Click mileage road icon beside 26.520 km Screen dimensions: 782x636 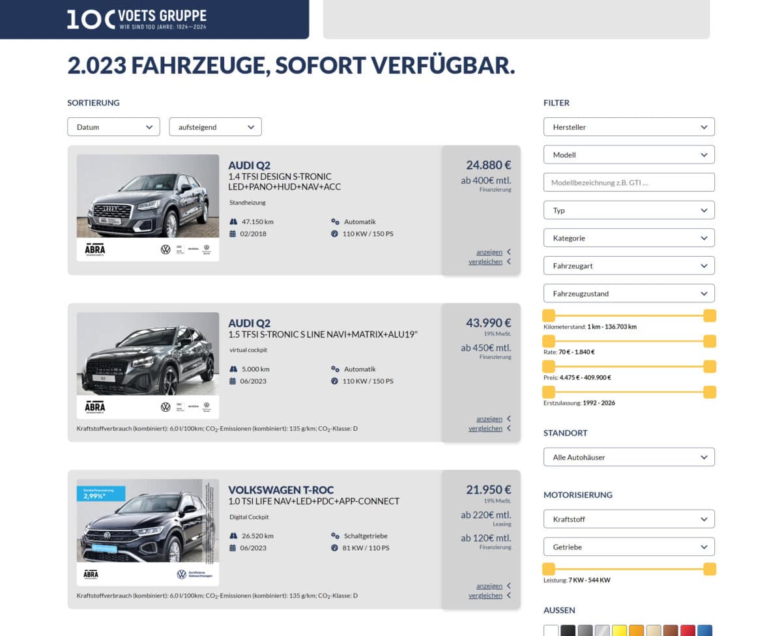pos(233,536)
